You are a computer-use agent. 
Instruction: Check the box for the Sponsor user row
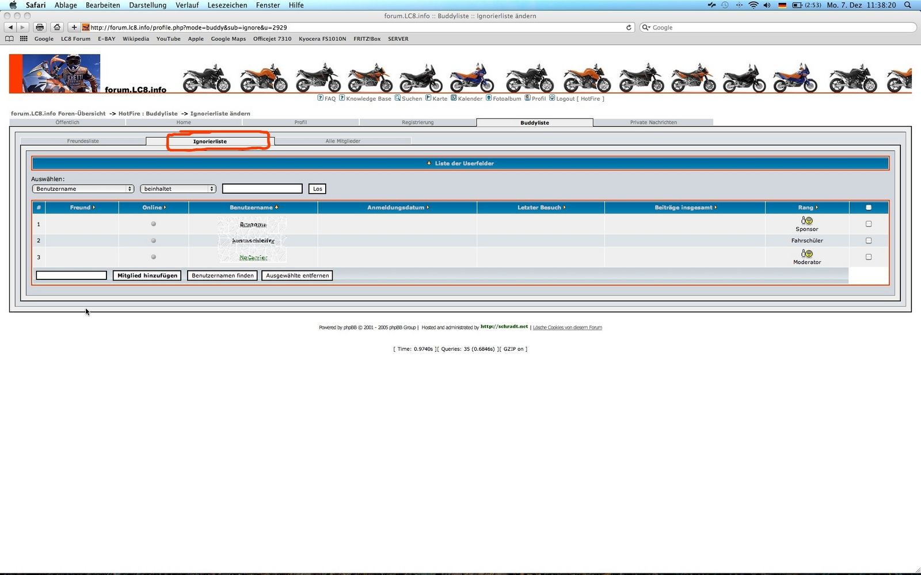(869, 224)
